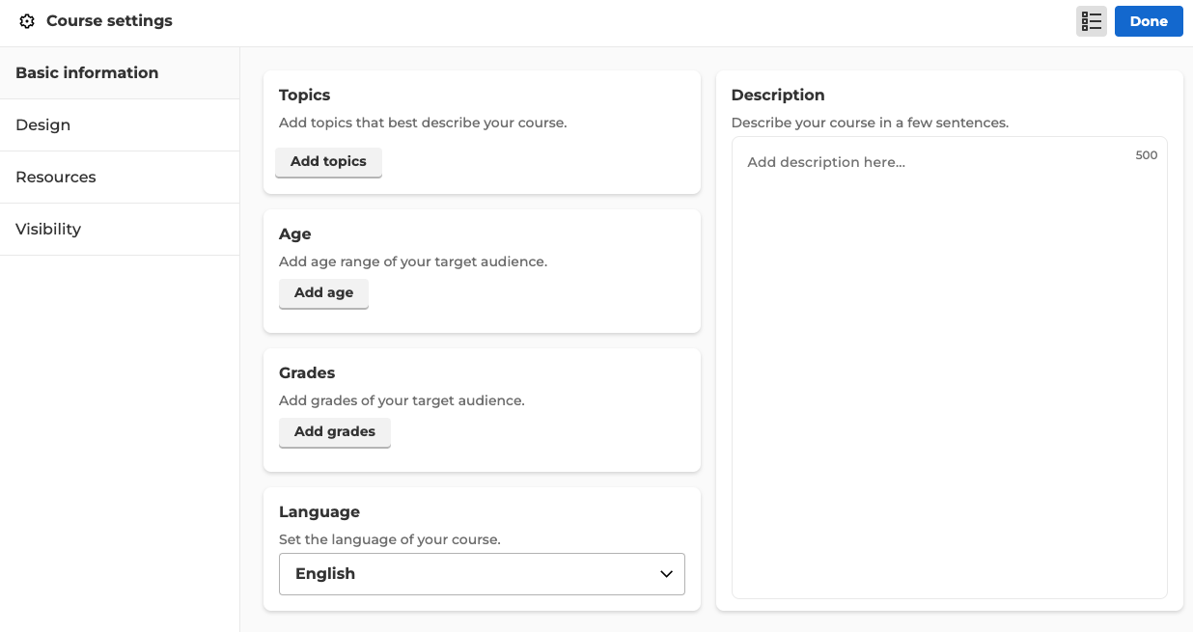Click the Grades section heading

[x=307, y=372]
